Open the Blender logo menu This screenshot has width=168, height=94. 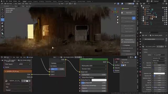click(x=1, y=1)
